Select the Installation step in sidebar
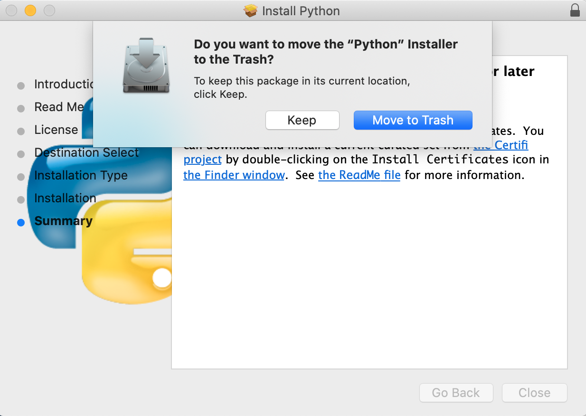This screenshot has width=586, height=416. [x=65, y=198]
